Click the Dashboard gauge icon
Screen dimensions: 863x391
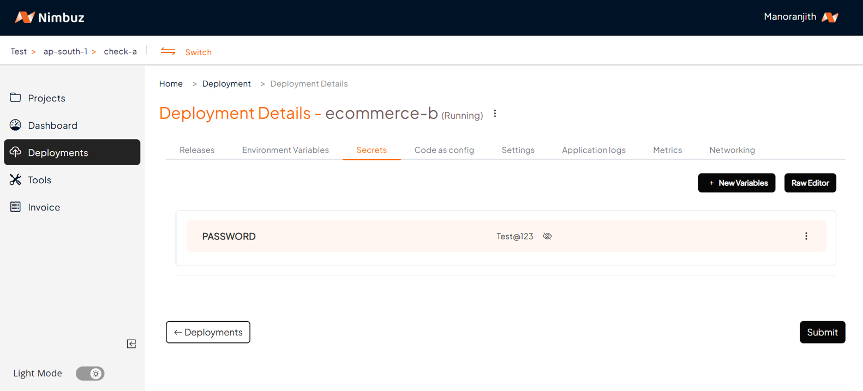(15, 125)
